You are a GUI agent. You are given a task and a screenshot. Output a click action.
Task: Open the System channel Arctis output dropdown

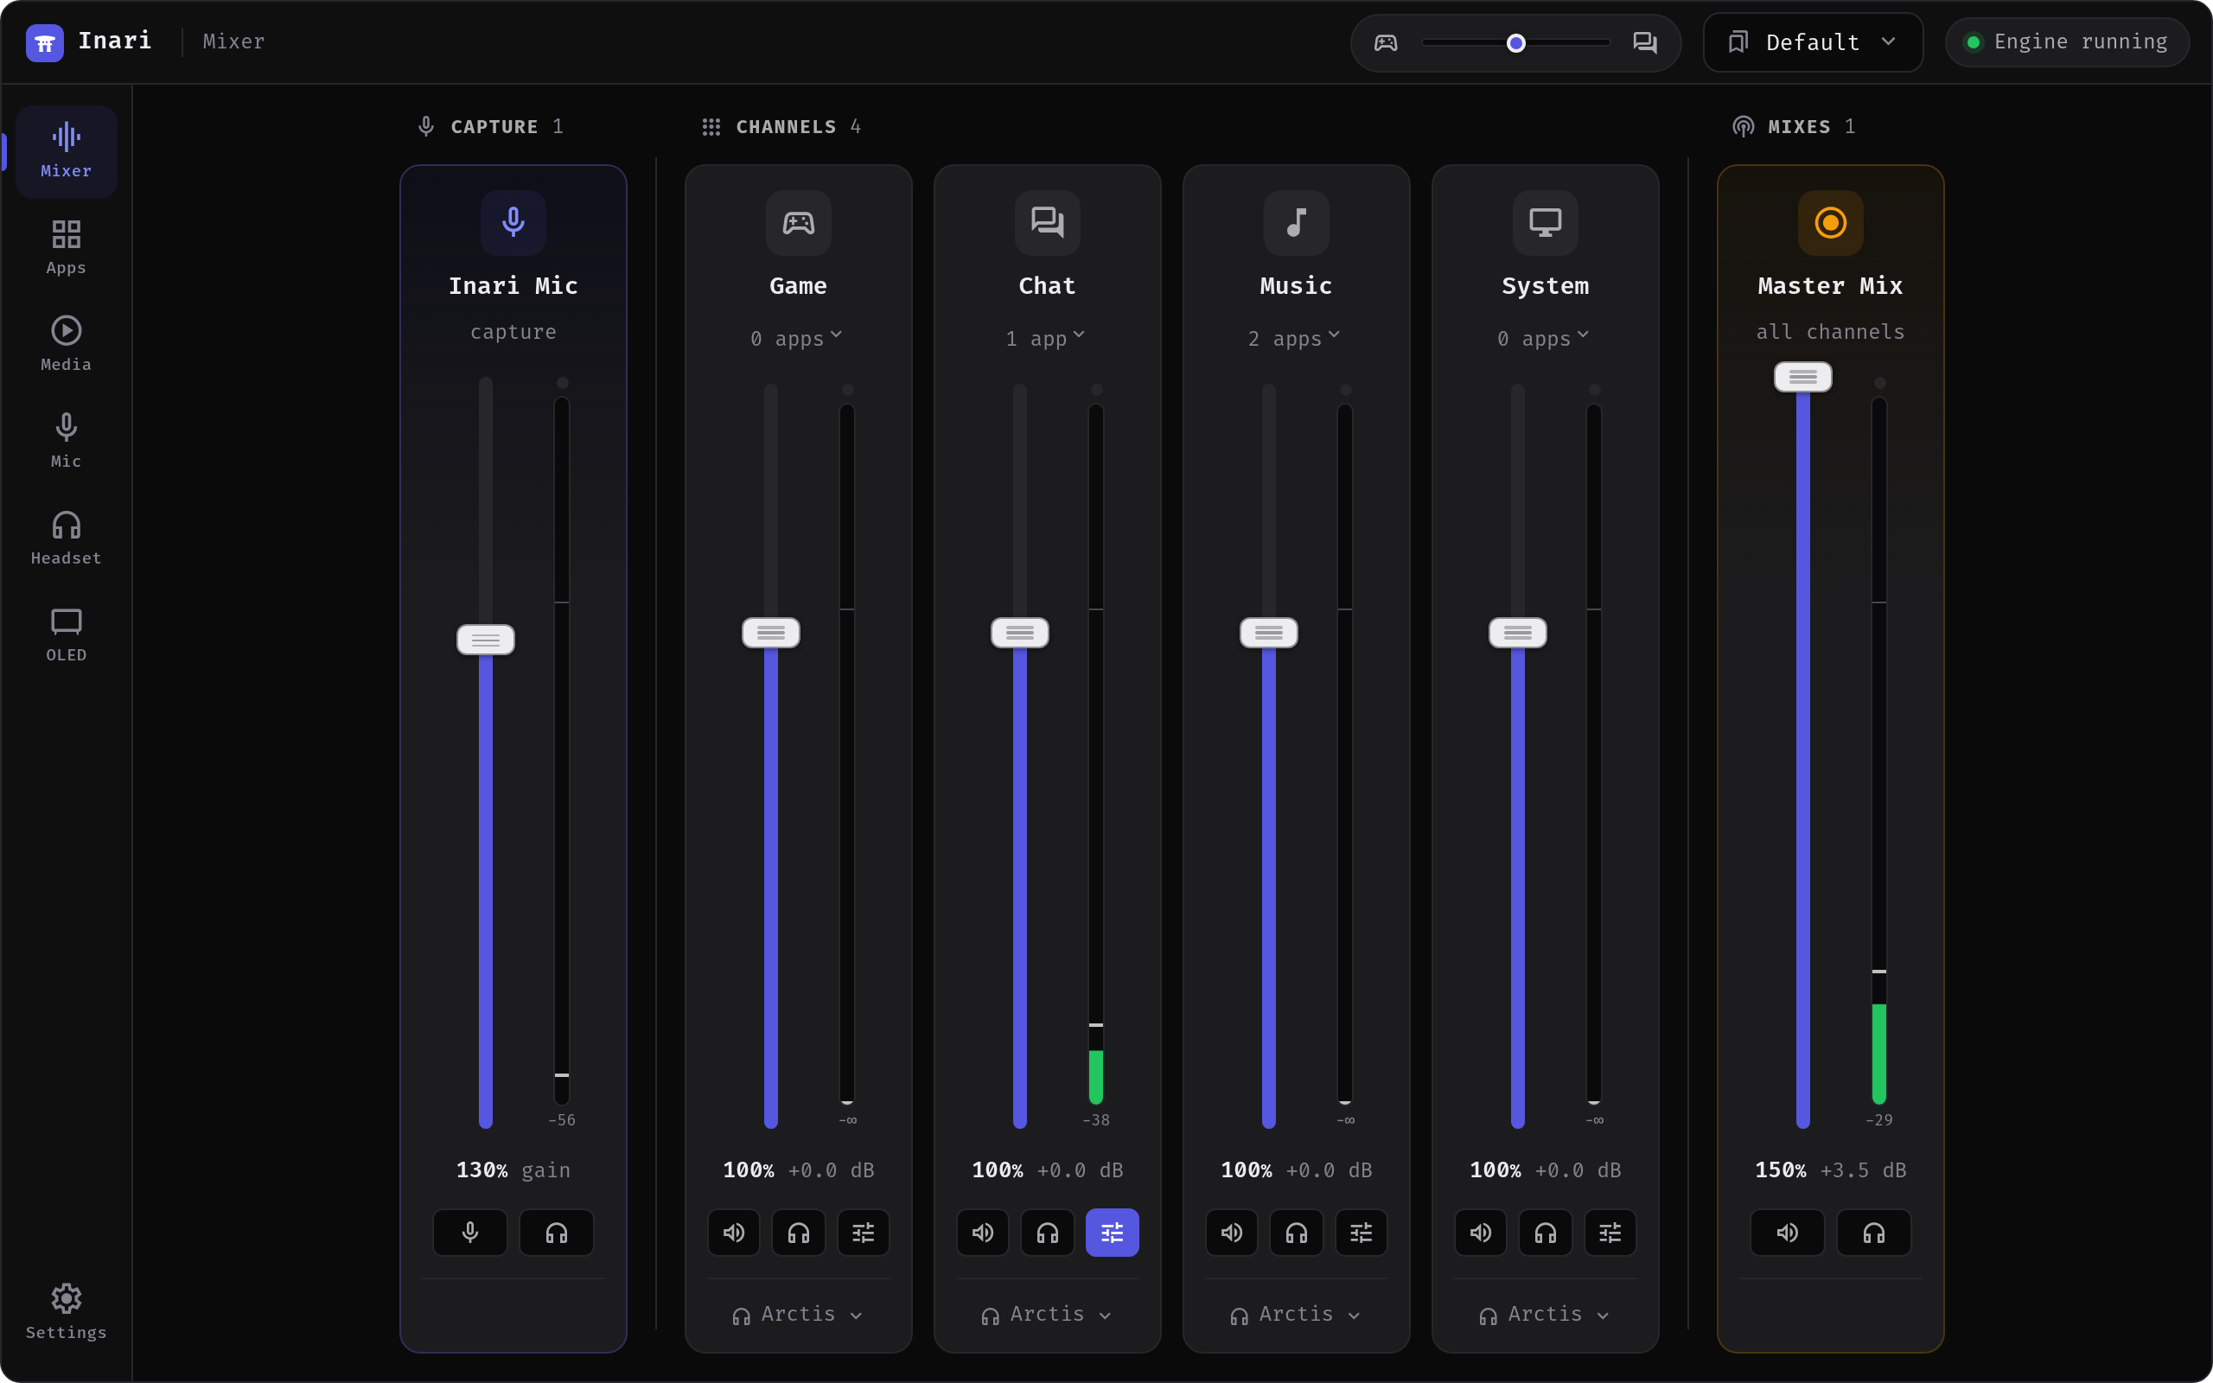tap(1545, 1315)
